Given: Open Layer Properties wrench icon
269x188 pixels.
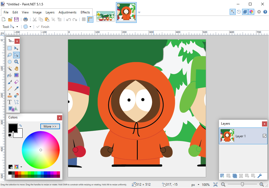Looking at the screenshot, I should pos(260,176).
